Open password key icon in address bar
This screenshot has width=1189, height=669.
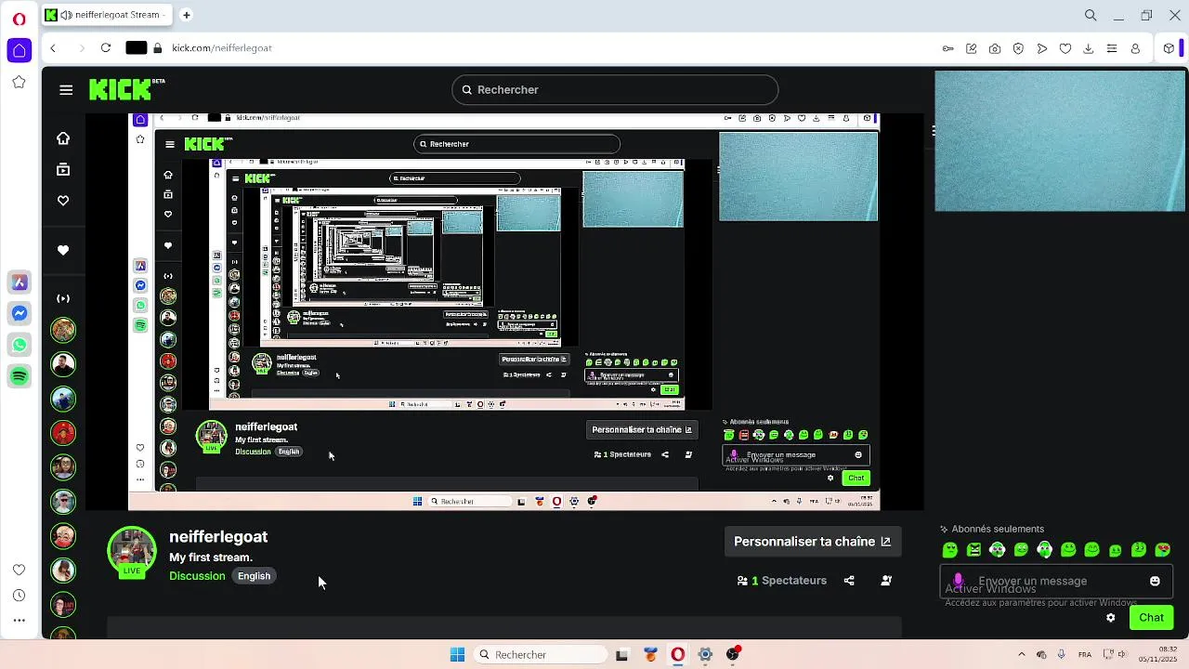pyautogui.click(x=947, y=48)
